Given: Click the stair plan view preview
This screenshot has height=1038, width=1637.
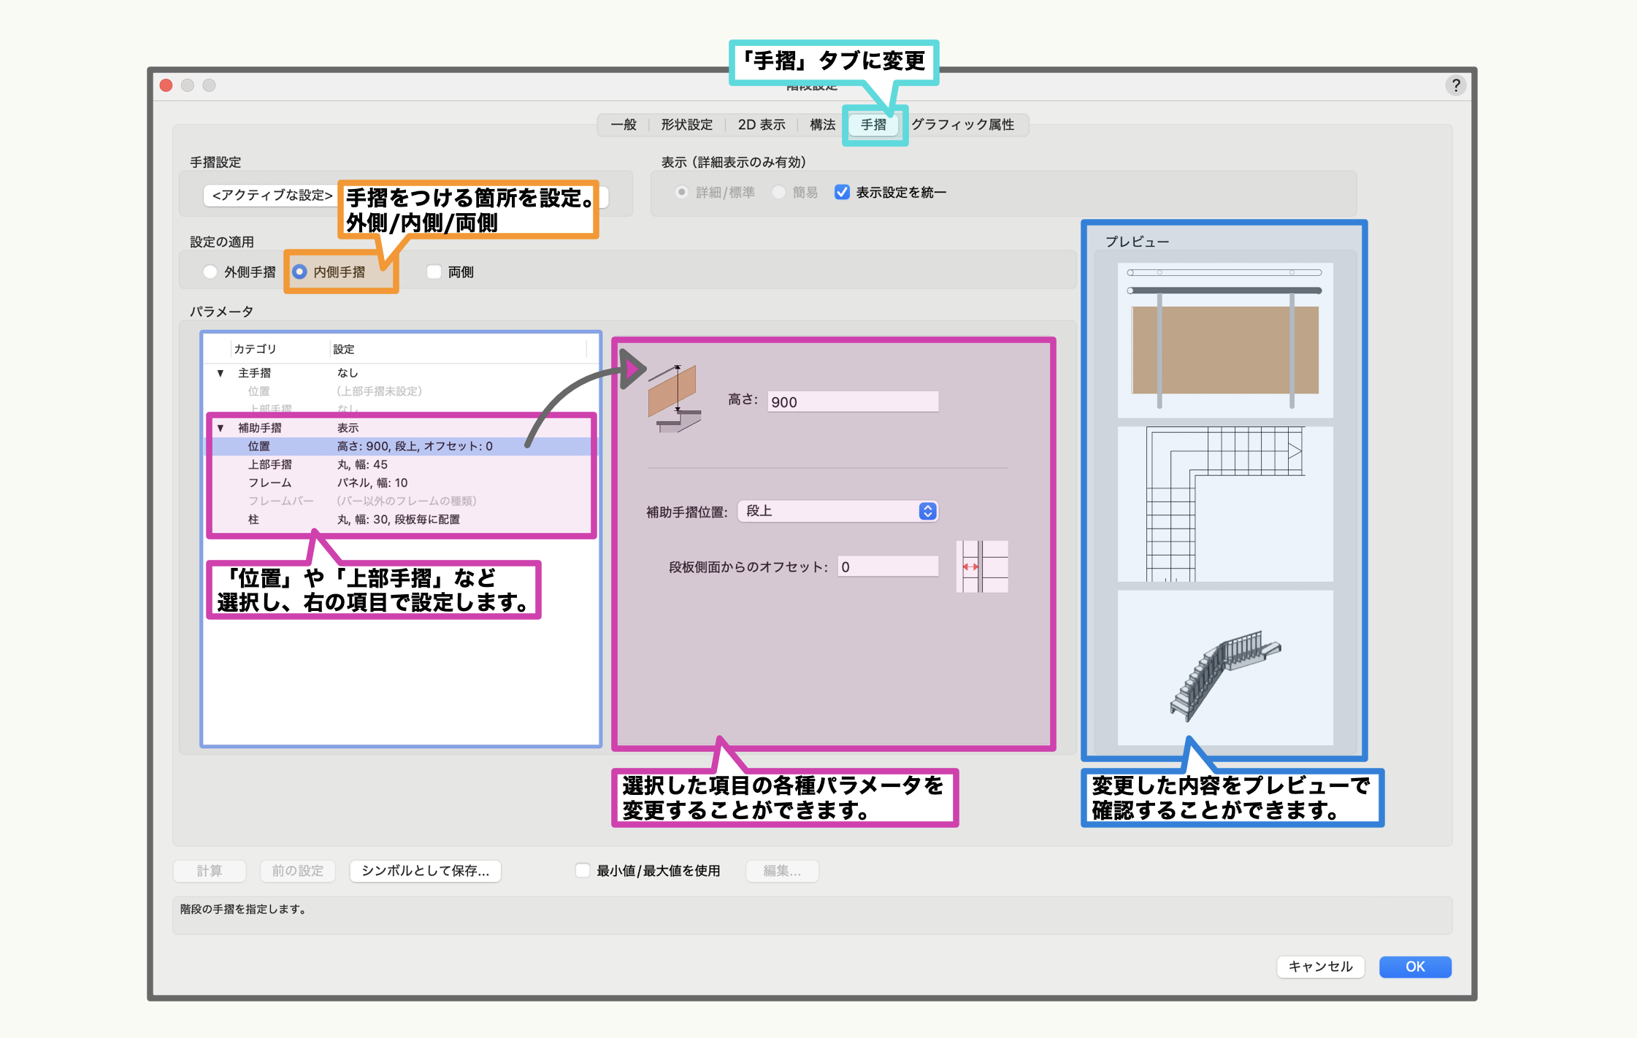Looking at the screenshot, I should (x=1224, y=504).
